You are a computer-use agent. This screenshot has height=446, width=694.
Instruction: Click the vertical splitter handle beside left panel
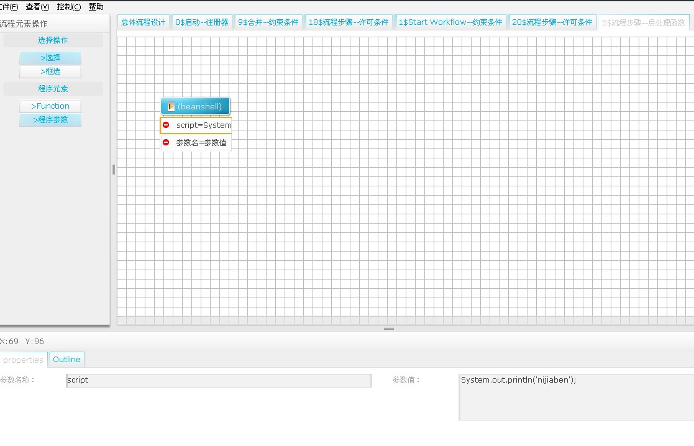tap(113, 170)
